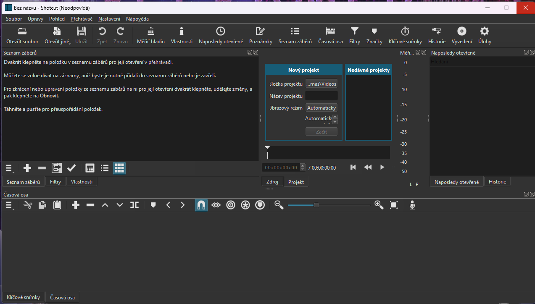Toggle Časová osa timeline toolbar icon
The height and width of the screenshot is (304, 535).
pos(330,35)
